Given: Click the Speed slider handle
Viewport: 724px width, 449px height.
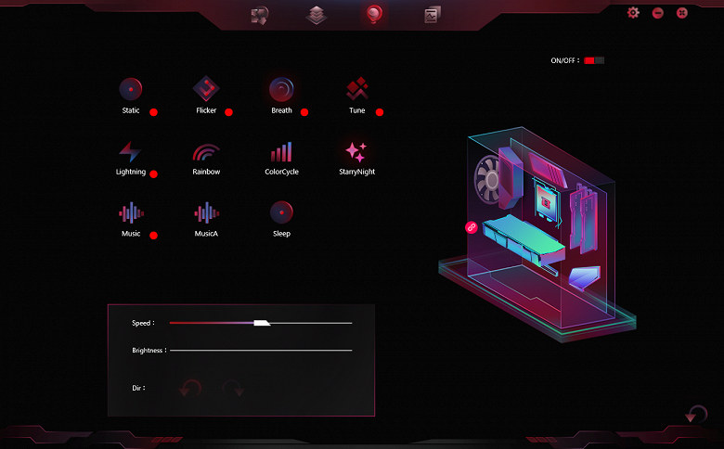Looking at the screenshot, I should coord(262,323).
